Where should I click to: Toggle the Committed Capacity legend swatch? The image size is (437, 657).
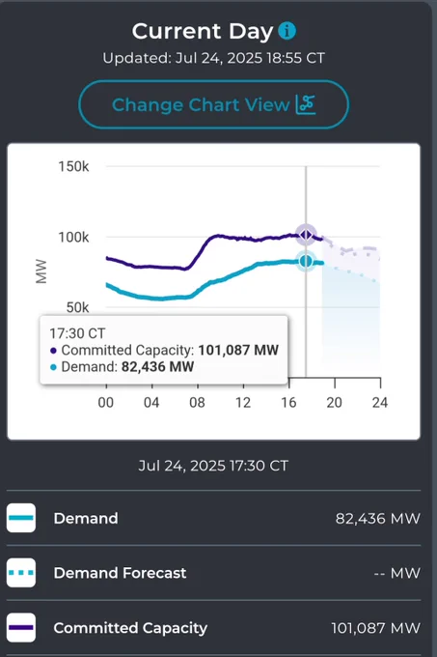pyautogui.click(x=21, y=627)
